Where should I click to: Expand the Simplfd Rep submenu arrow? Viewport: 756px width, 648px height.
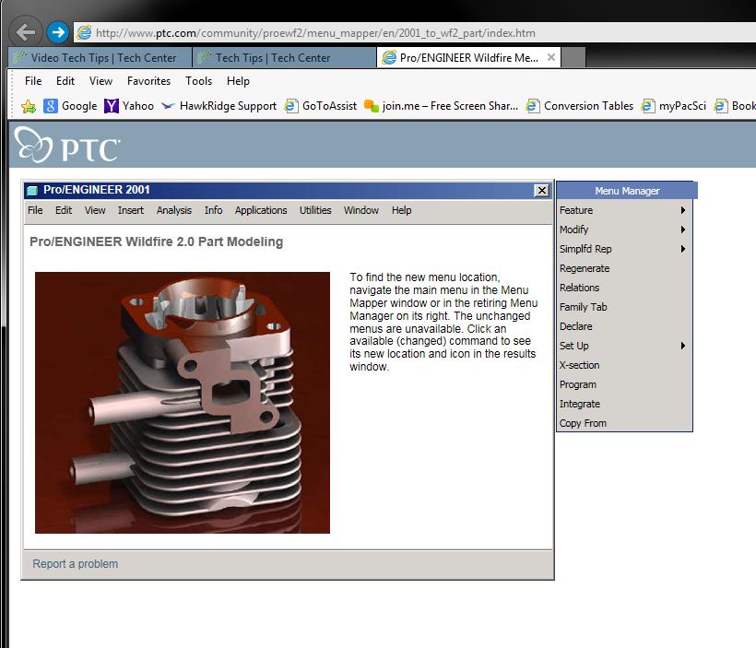(x=683, y=249)
